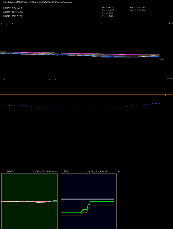Screen dimensions: 173x229
Task: Click the ADX '(14 day) 8, +100, -8' values
Action: (97, 171)
